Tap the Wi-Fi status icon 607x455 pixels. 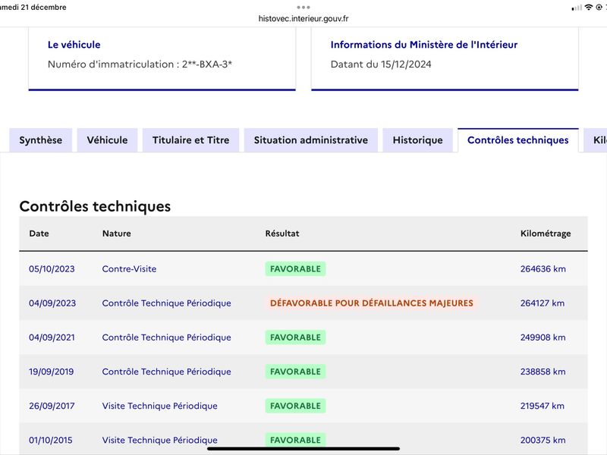point(589,8)
